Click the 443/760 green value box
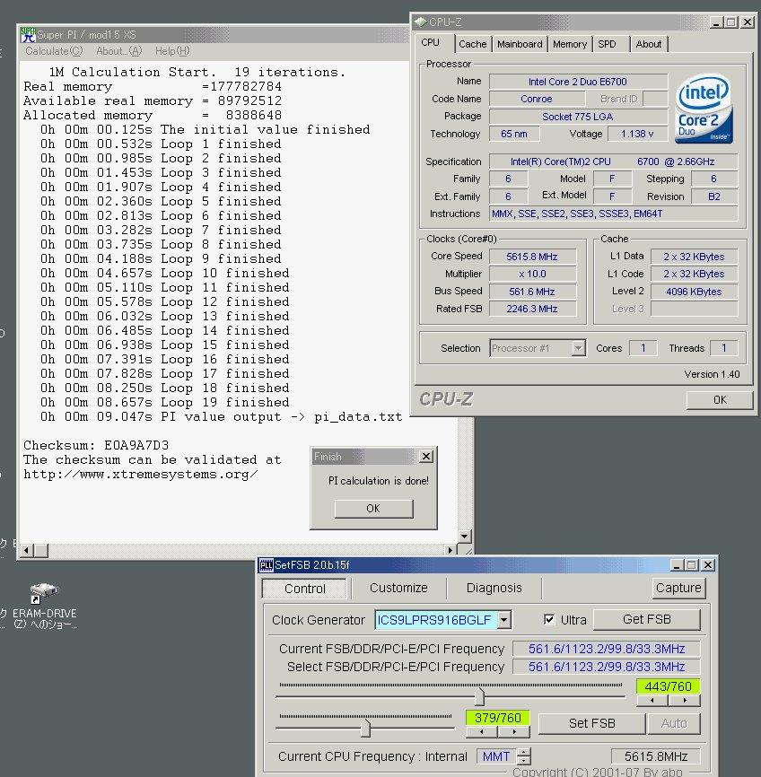 click(x=668, y=686)
